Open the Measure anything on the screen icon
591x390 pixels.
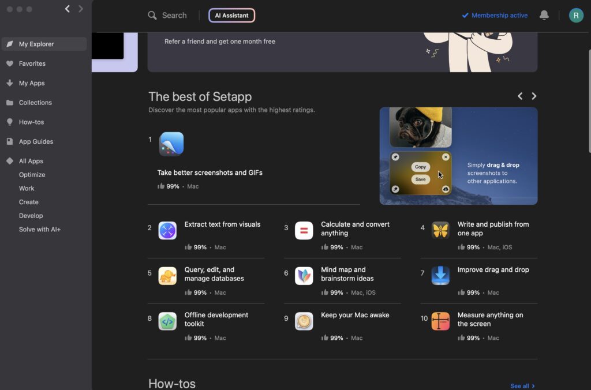440,321
